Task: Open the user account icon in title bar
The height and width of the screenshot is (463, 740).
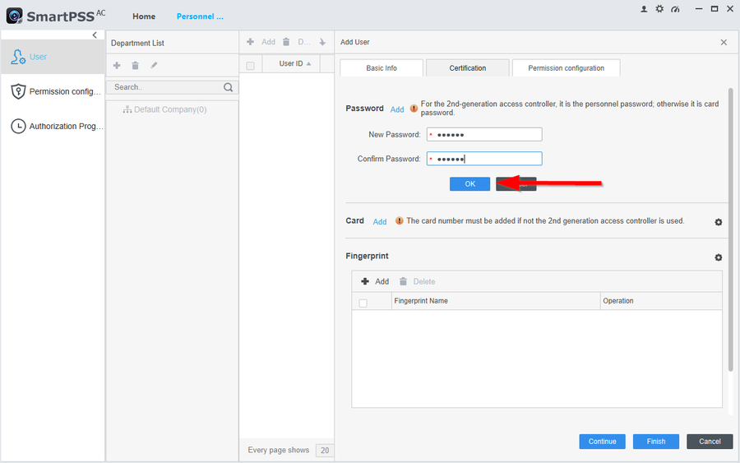Action: coord(644,9)
